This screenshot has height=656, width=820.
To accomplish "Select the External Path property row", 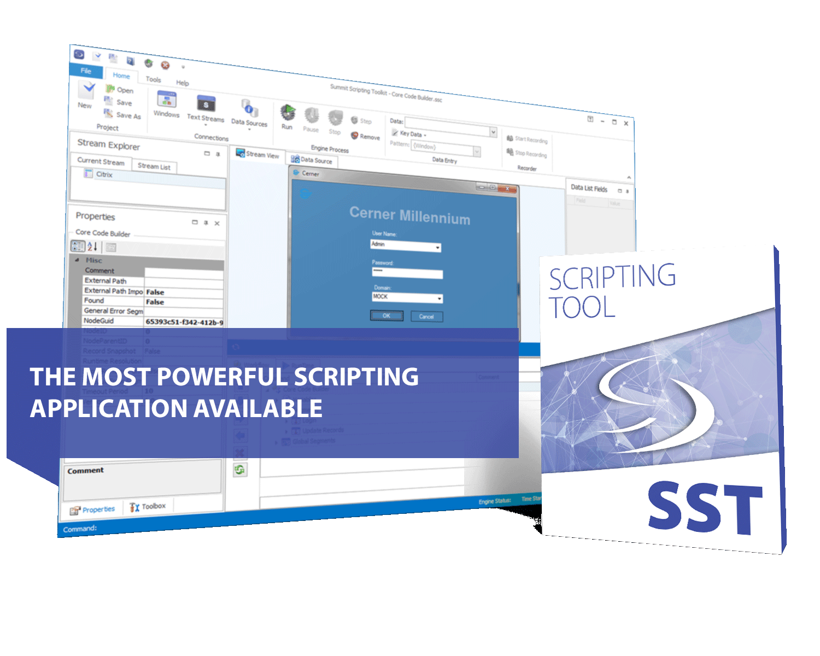I will 153,282.
